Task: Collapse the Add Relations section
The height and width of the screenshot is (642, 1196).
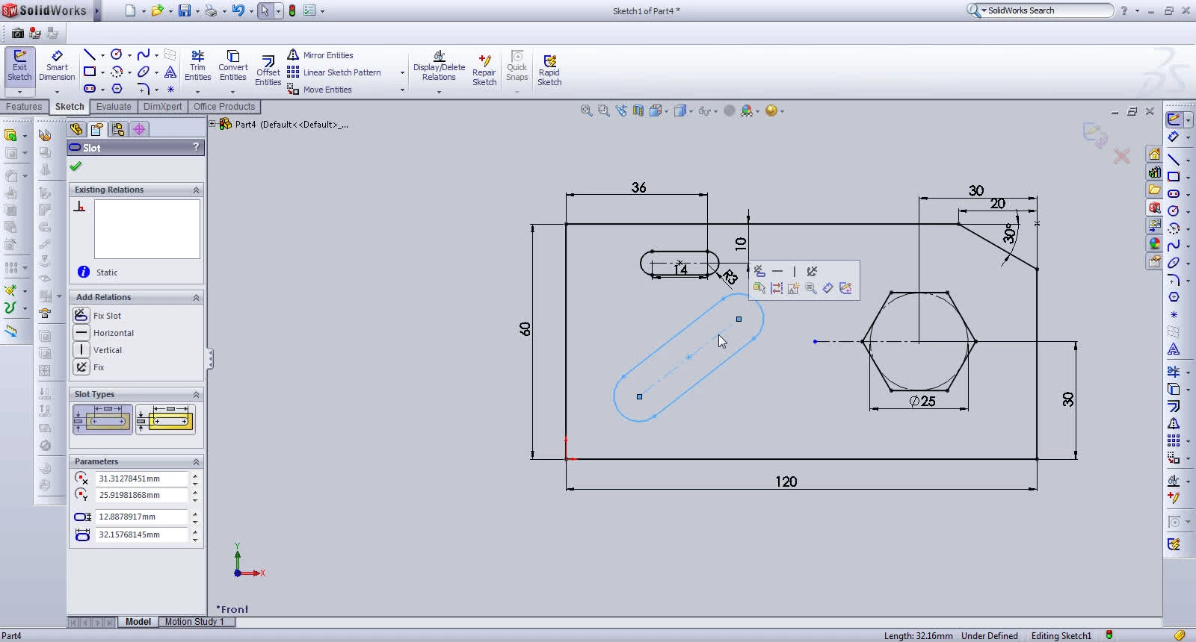Action: tap(197, 297)
